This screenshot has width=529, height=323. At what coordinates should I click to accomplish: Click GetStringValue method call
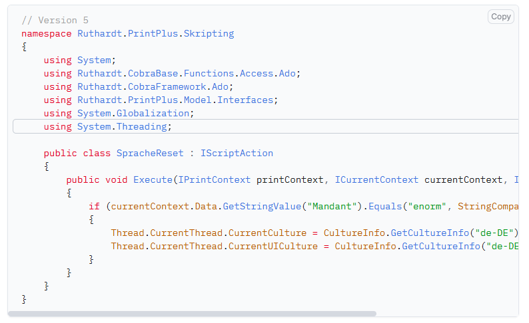(x=261, y=206)
